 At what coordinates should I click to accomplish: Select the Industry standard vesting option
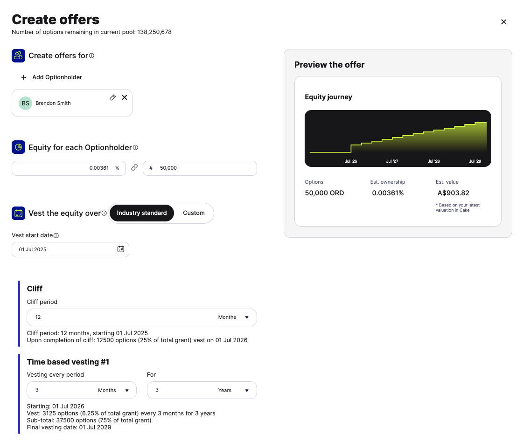tap(142, 213)
